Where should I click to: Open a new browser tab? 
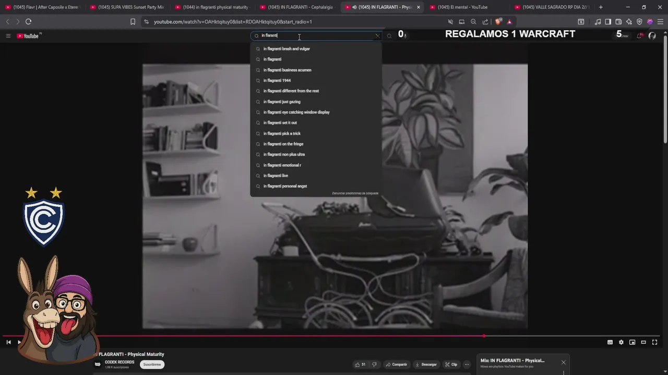tap(601, 7)
